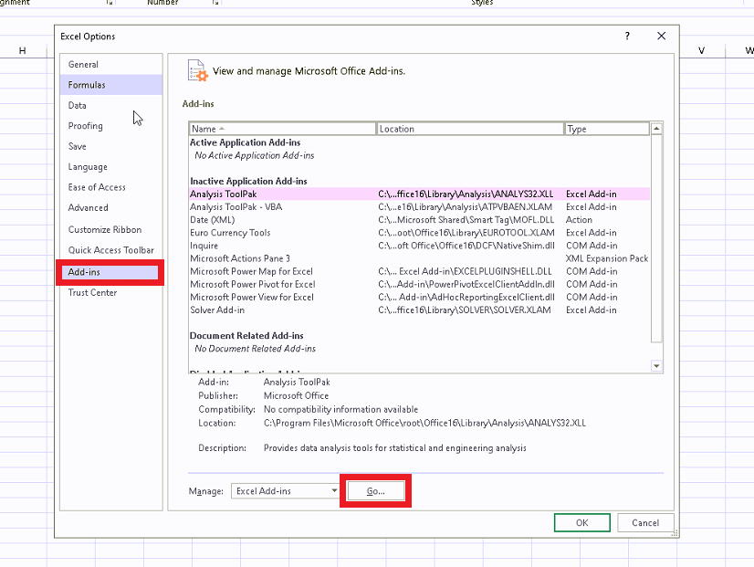Viewport: 754px width, 567px height.
Task: Click the add-ins list scroll up arrow
Action: click(x=656, y=130)
